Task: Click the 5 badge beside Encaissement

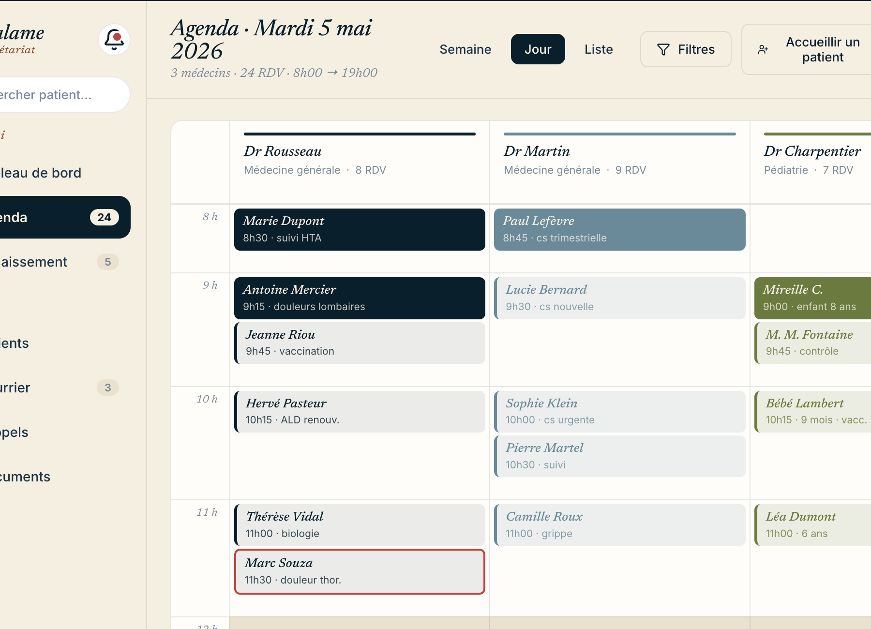Action: click(108, 262)
